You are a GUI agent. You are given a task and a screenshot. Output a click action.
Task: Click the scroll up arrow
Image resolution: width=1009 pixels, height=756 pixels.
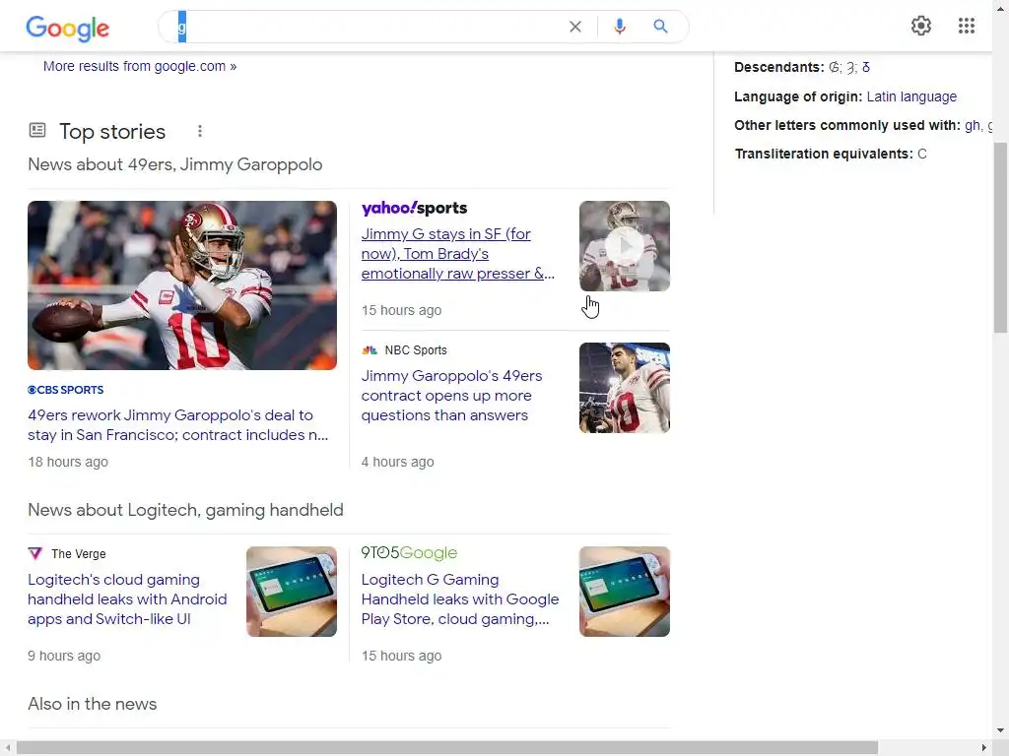tap(1000, 8)
